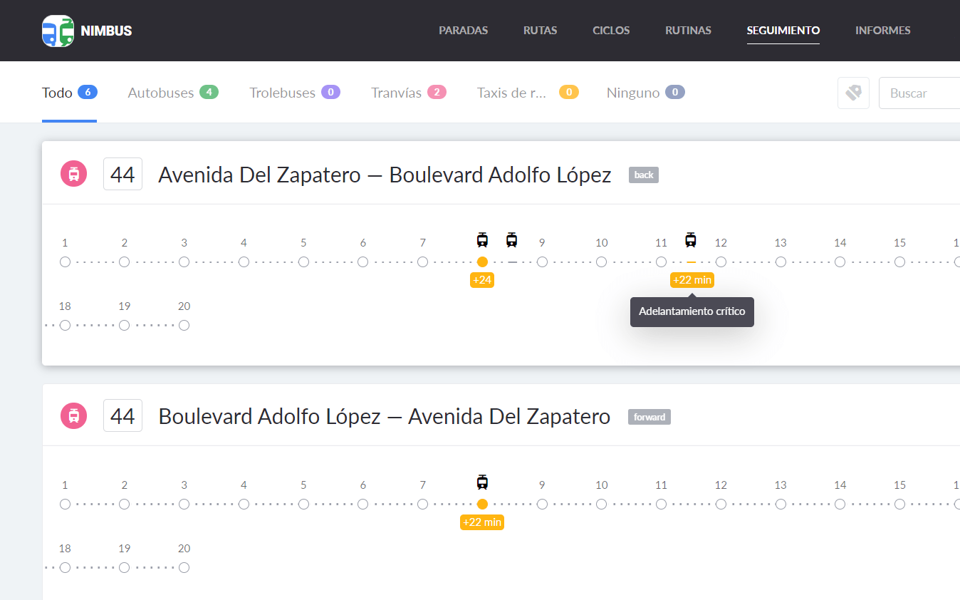This screenshot has height=600, width=960.
Task: Click stop 20 marker on forward route
Action: (x=184, y=568)
